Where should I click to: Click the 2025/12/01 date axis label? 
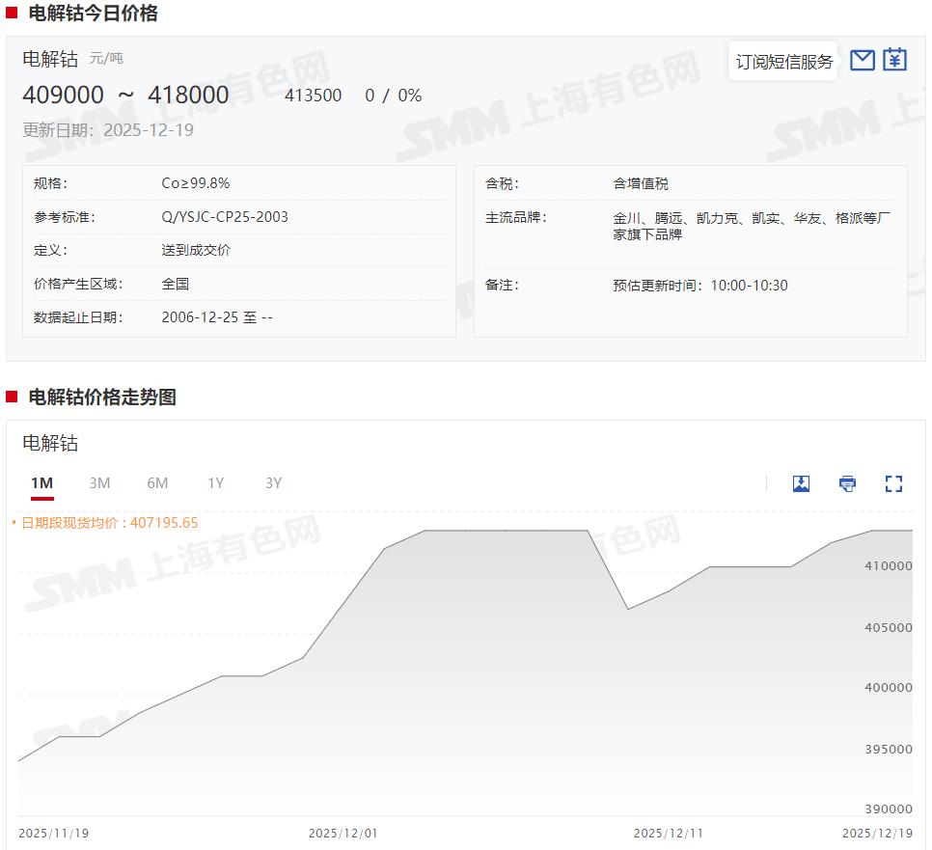343,833
